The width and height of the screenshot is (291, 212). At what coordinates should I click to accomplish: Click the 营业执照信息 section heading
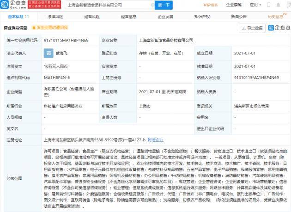click(15, 28)
